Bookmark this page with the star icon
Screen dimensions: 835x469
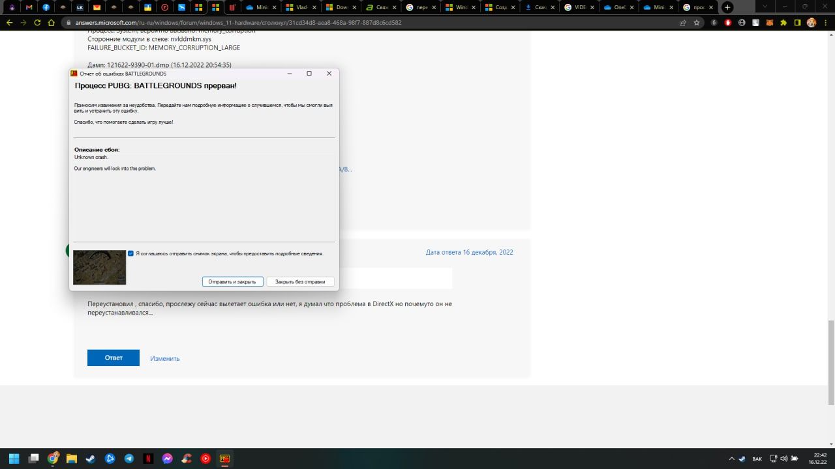point(696,22)
